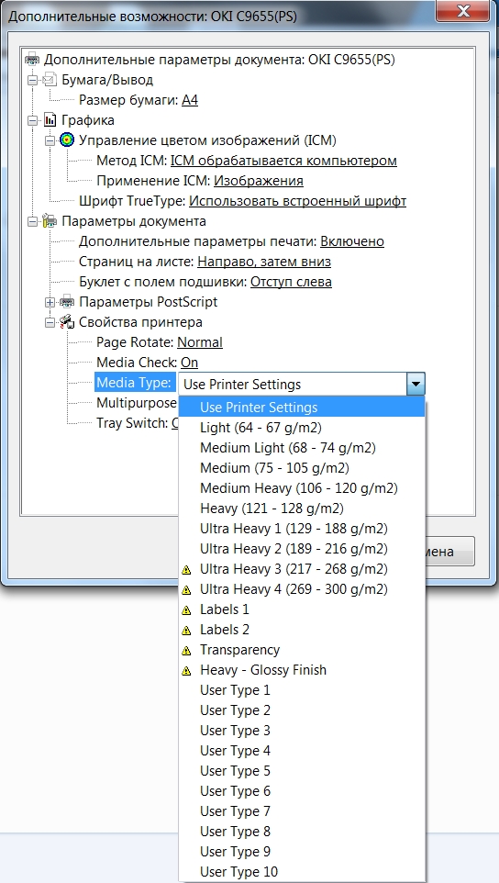Screen dimensions: 499x883
Task: Select User Type 6
Action: pos(302,791)
